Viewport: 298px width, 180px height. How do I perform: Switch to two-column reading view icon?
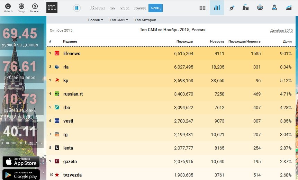coord(202,8)
